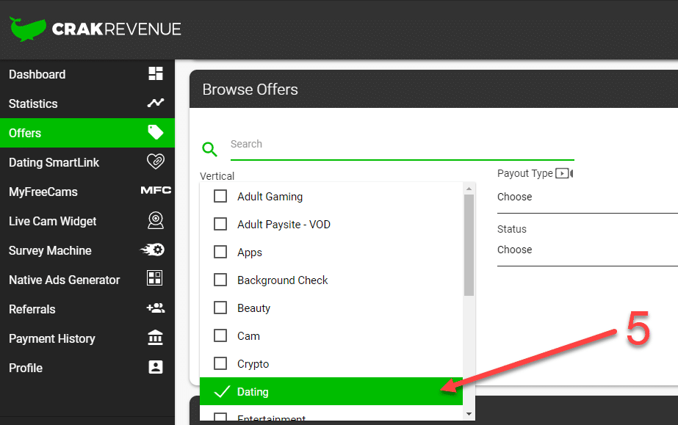Go to the Profile menu item
The image size is (678, 425).
(x=26, y=368)
